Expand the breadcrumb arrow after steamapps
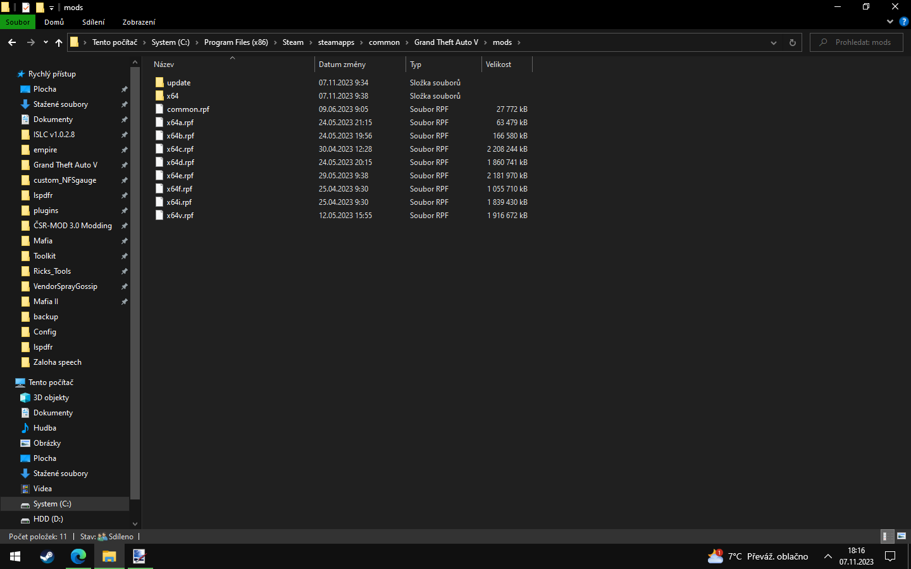 362,42
